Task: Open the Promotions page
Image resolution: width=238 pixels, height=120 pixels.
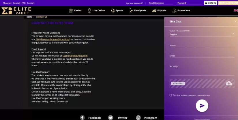Action: (x=184, y=10)
